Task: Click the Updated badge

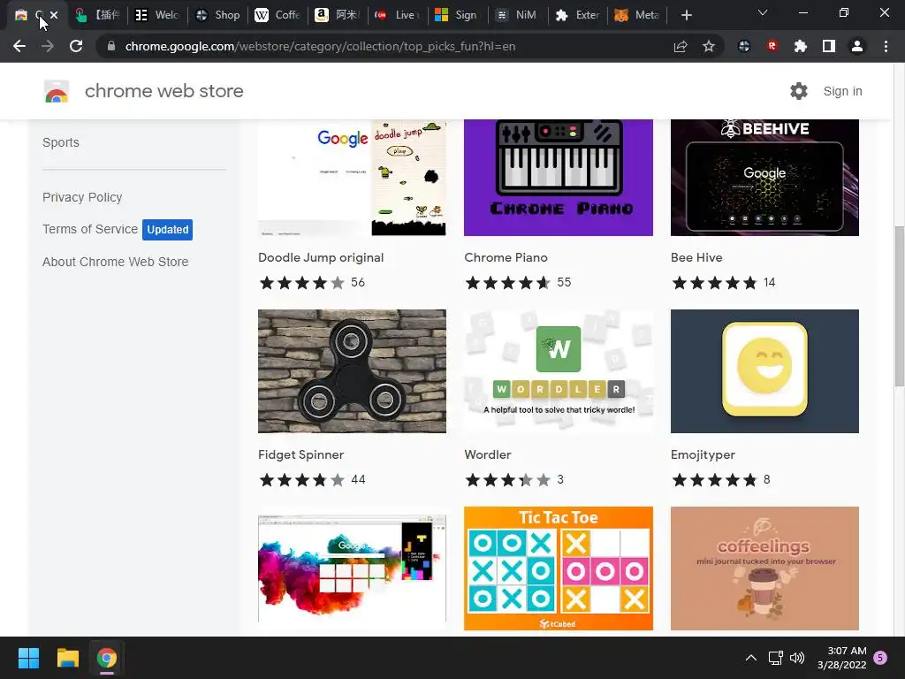Action: (167, 229)
